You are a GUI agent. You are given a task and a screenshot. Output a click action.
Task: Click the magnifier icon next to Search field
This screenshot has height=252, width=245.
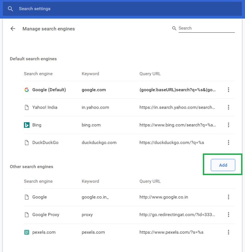coord(174,28)
